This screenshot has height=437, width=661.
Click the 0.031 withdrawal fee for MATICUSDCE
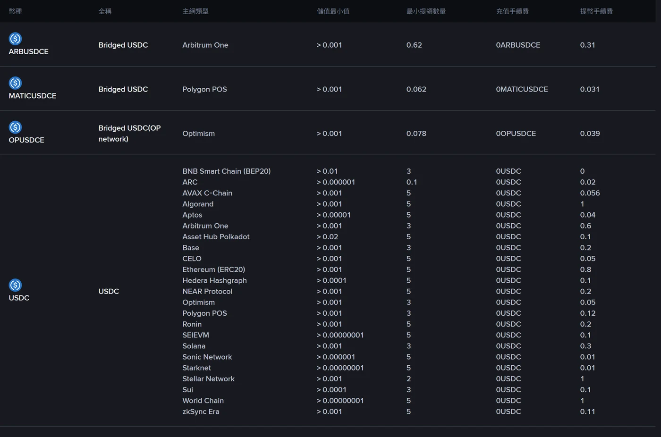[590, 89]
